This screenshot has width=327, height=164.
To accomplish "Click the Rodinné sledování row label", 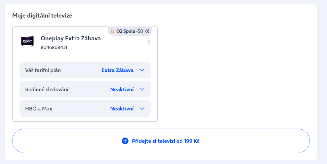I will pos(47,89).
